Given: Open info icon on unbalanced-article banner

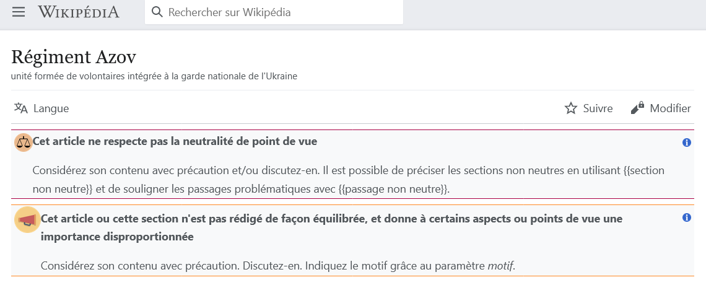Looking at the screenshot, I should tap(686, 218).
